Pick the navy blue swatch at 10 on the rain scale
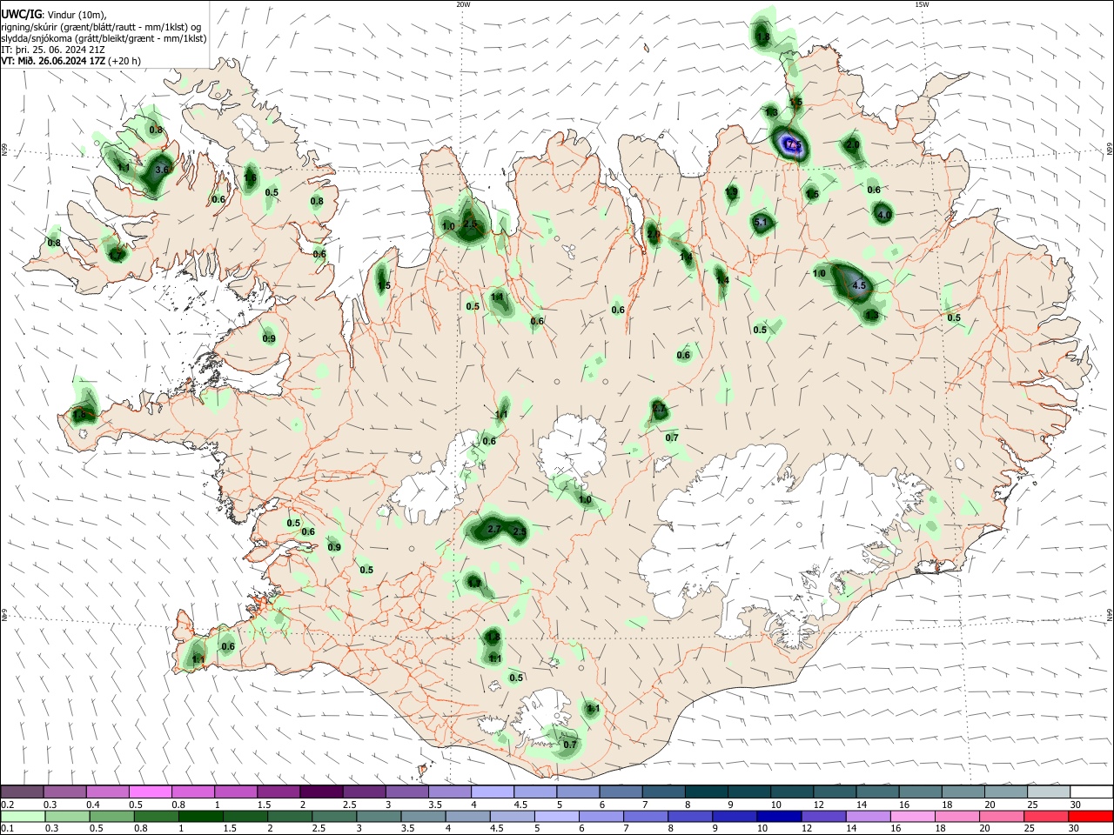The height and width of the screenshot is (835, 1114). click(x=778, y=816)
